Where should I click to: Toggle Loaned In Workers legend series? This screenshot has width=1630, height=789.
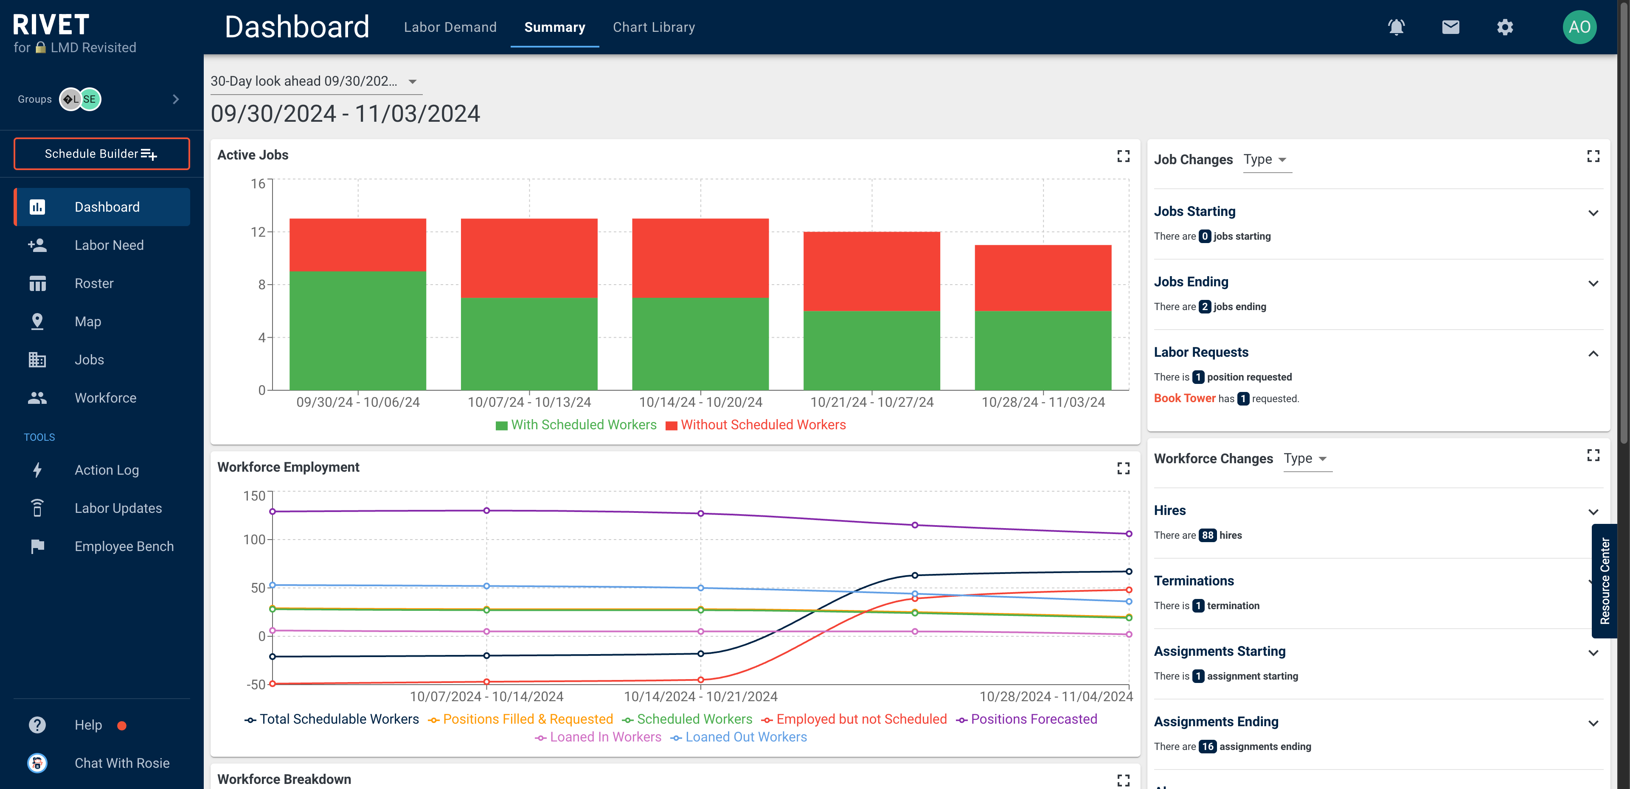coord(598,737)
